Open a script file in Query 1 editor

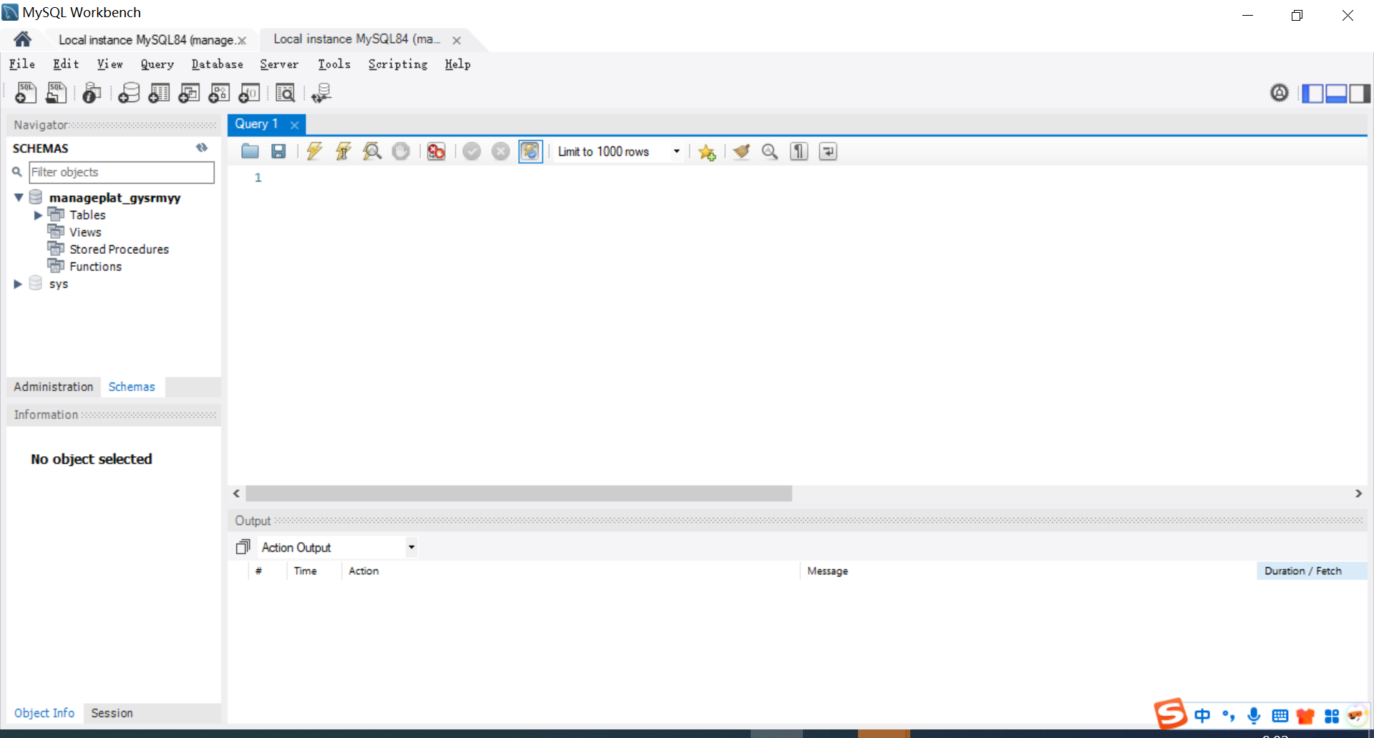pos(250,151)
